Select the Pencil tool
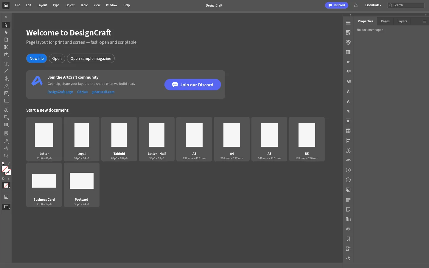This screenshot has height=268, width=429. (6, 86)
